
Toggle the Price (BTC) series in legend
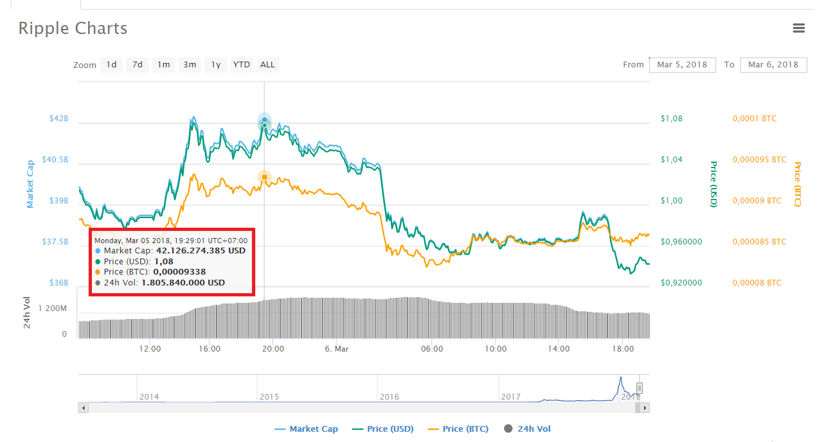[457, 429]
